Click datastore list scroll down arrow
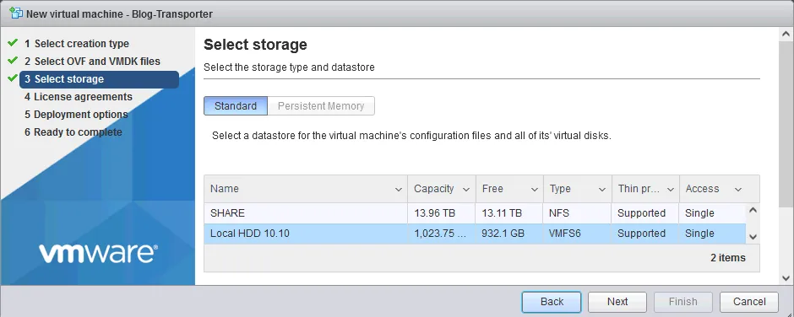The width and height of the screenshot is (794, 317). (x=753, y=237)
